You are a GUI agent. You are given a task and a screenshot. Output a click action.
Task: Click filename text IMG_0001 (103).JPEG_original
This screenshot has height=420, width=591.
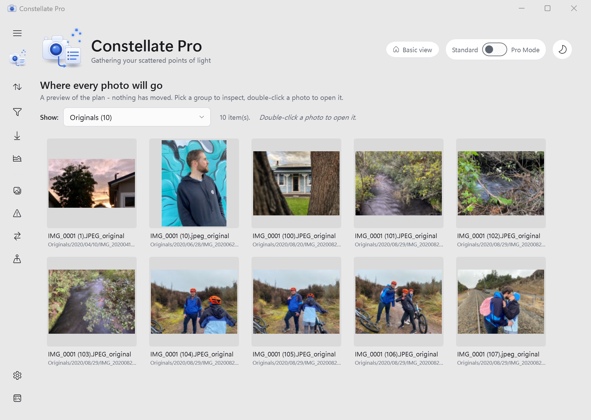click(90, 354)
